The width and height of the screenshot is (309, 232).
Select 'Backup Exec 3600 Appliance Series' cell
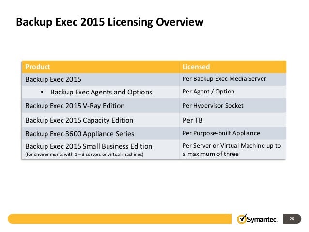(x=101, y=134)
